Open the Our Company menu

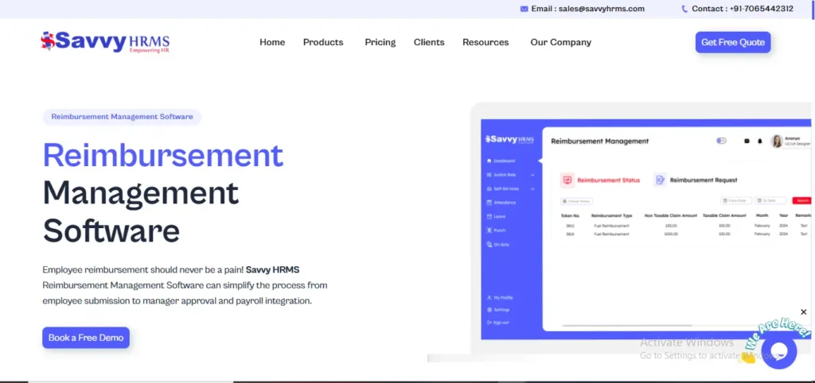(x=561, y=42)
